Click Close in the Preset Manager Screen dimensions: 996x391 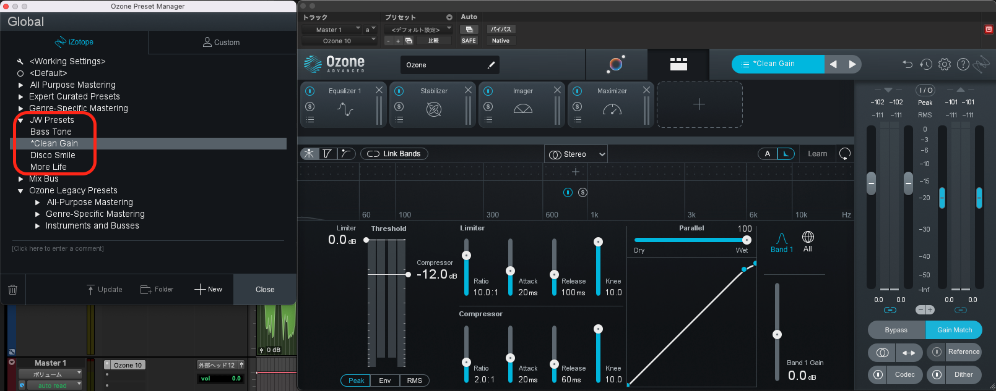[x=265, y=290]
